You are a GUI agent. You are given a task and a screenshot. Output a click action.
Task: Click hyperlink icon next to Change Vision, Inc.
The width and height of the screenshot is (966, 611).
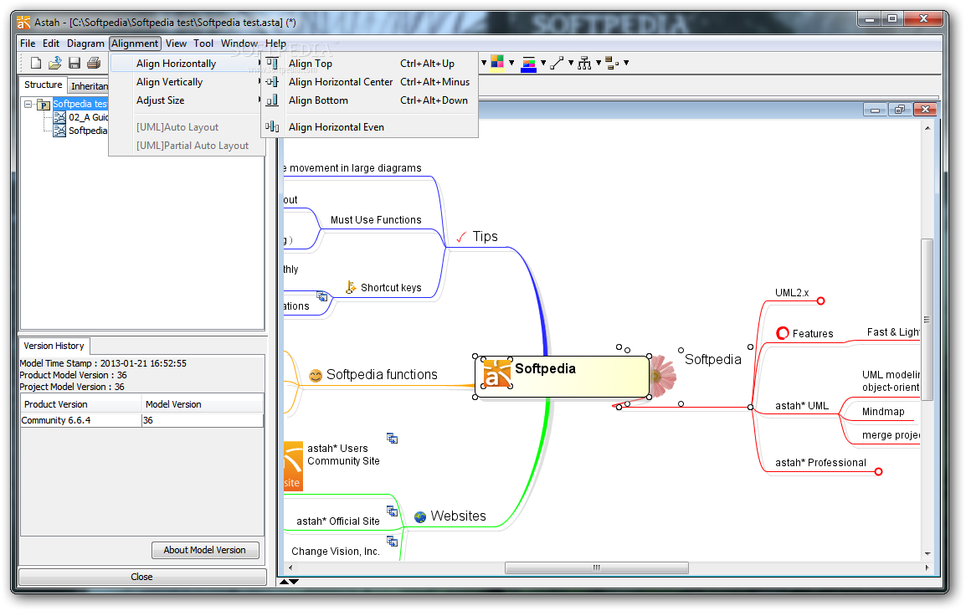[392, 541]
